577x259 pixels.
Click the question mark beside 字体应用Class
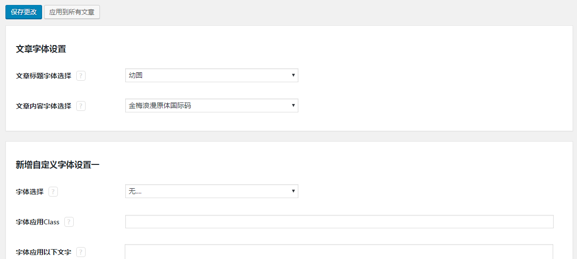tap(69, 222)
